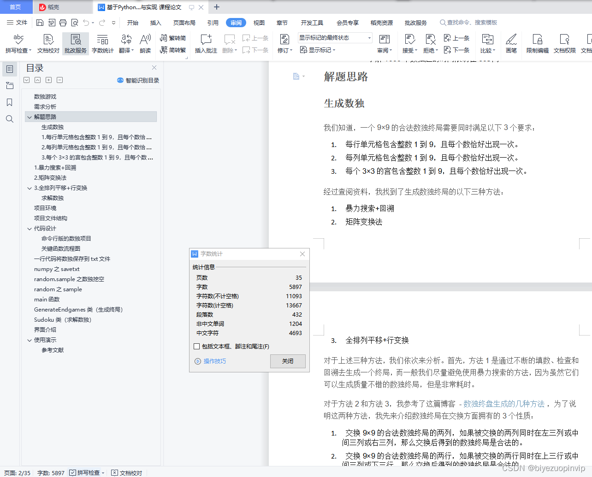Start 朗读 read aloud

click(145, 44)
